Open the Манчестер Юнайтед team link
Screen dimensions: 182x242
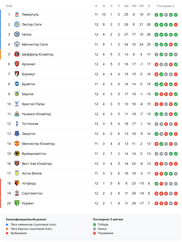click(38, 144)
